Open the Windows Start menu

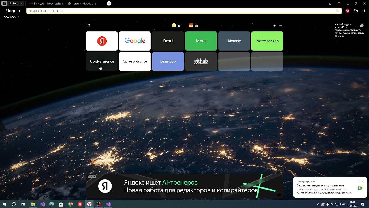[5, 204]
